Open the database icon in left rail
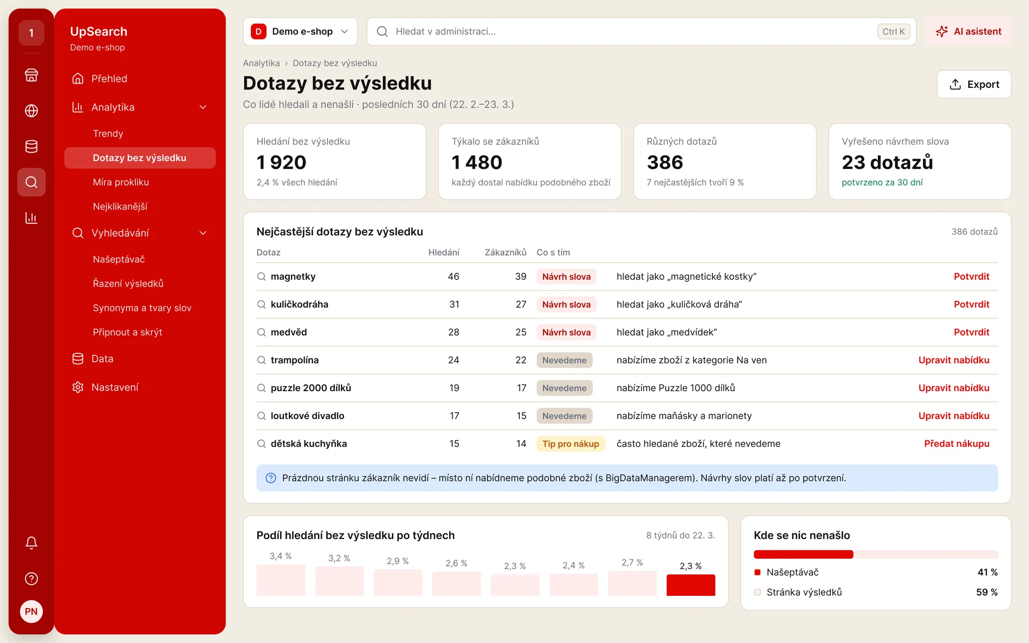Image resolution: width=1029 pixels, height=643 pixels. [x=31, y=146]
